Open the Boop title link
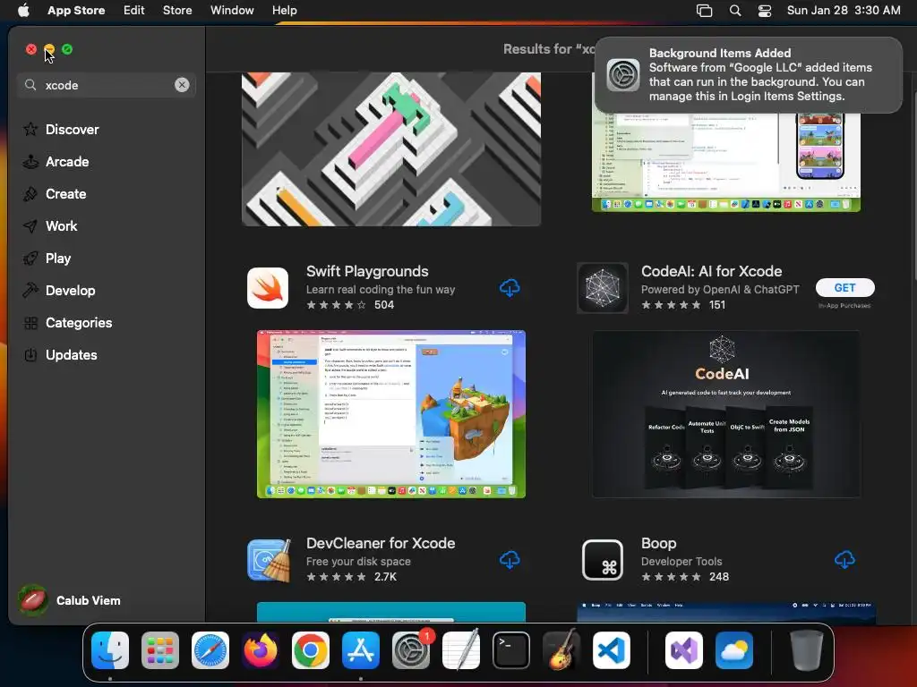 658,543
